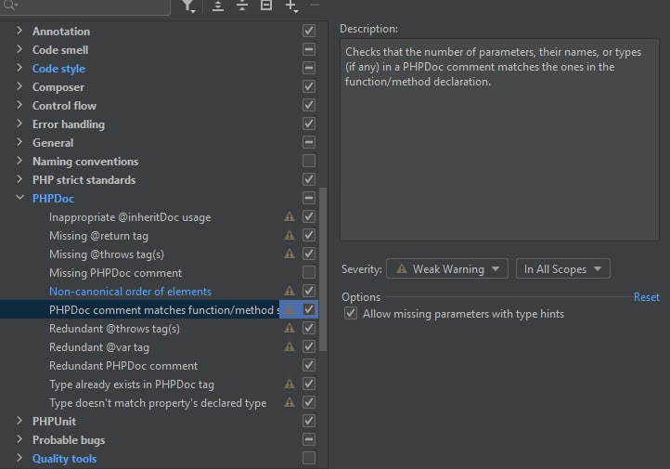The width and height of the screenshot is (670, 469).
Task: Click the search magnifier icon
Action: [x=10, y=6]
